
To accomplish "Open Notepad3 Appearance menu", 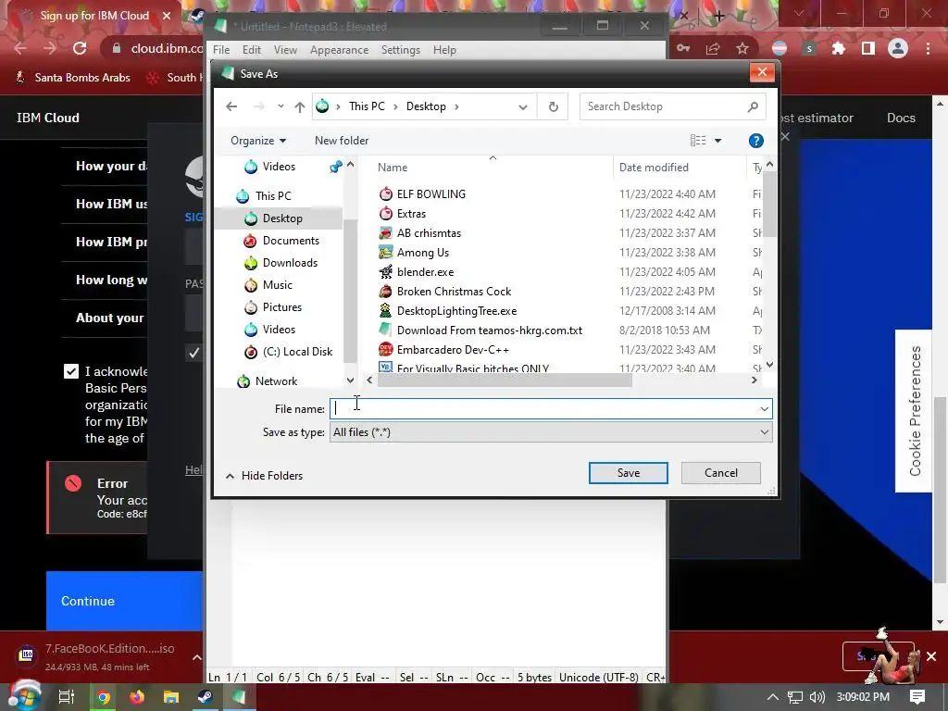I will (x=339, y=50).
